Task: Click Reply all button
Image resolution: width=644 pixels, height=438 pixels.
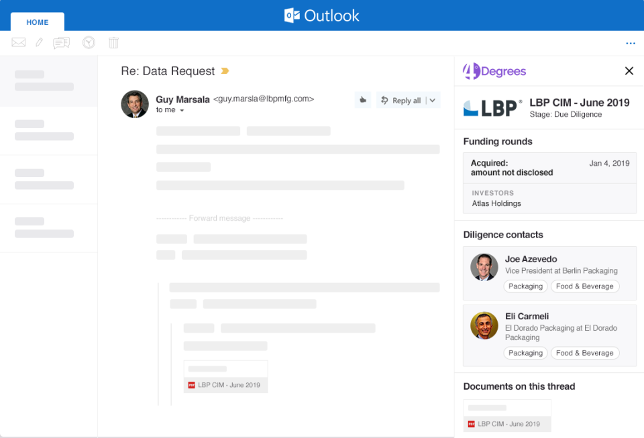Action: click(x=401, y=100)
